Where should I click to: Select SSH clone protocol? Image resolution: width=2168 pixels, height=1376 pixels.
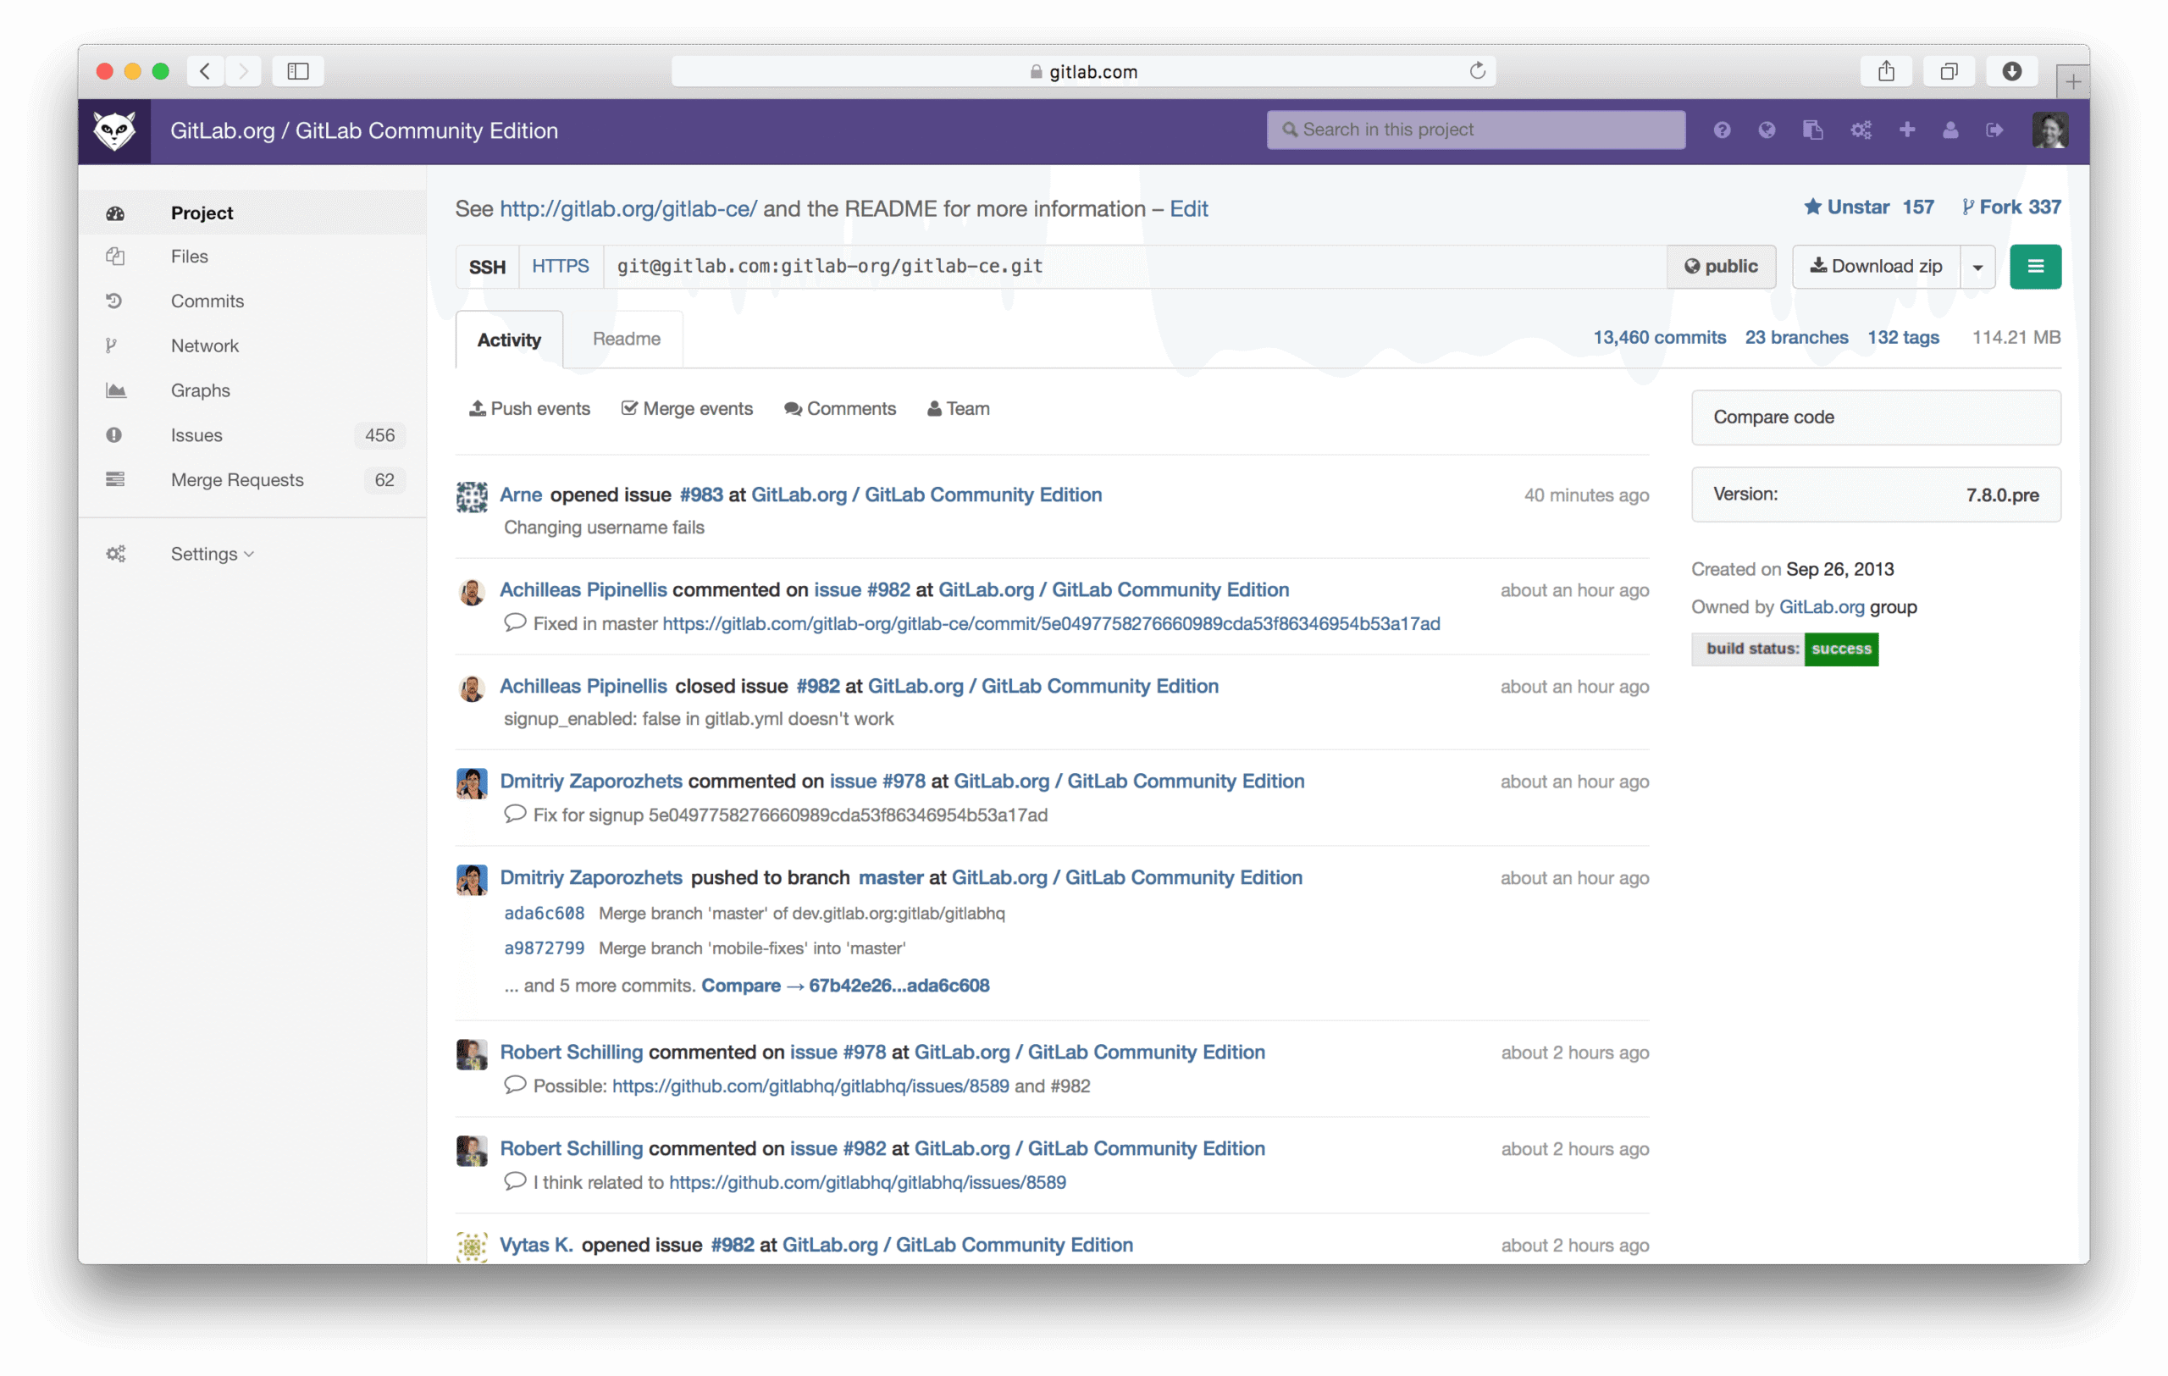(487, 267)
